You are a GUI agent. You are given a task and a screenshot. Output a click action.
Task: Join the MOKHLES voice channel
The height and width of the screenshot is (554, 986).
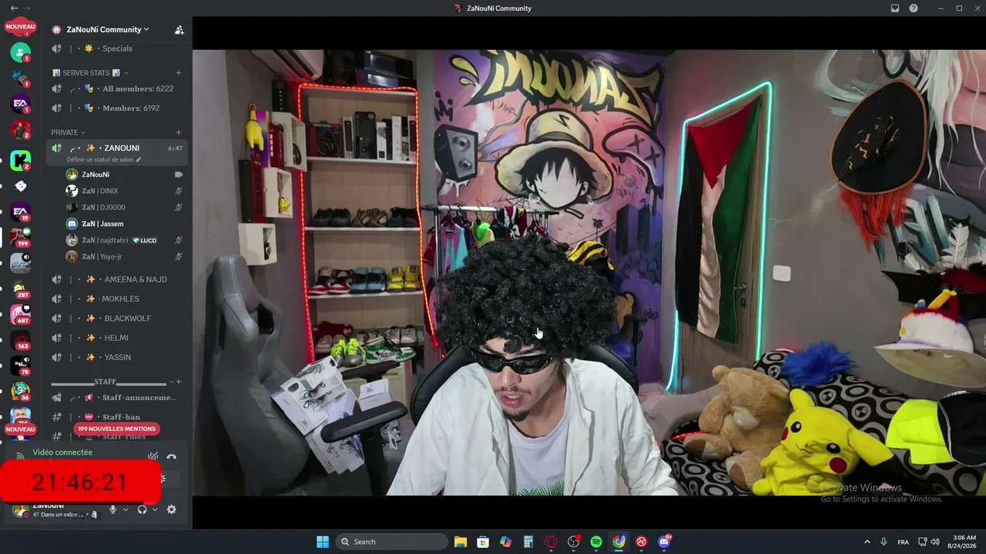point(117,299)
